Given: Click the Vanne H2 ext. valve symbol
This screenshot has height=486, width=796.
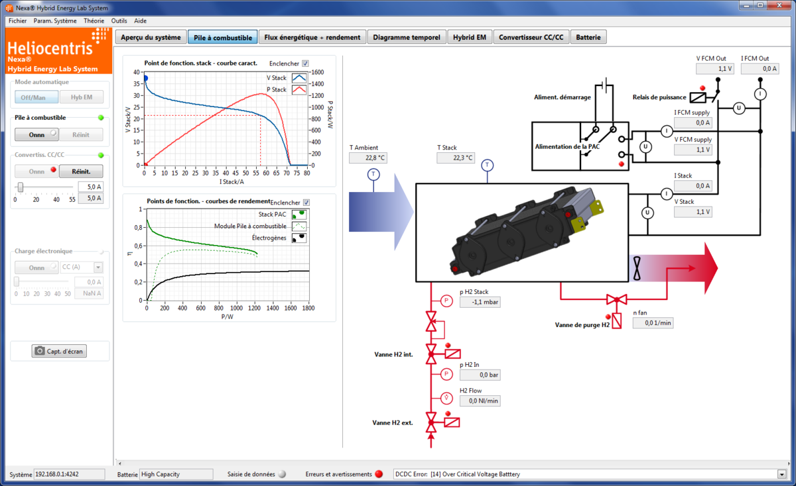Looking at the screenshot, I should 431,421.
